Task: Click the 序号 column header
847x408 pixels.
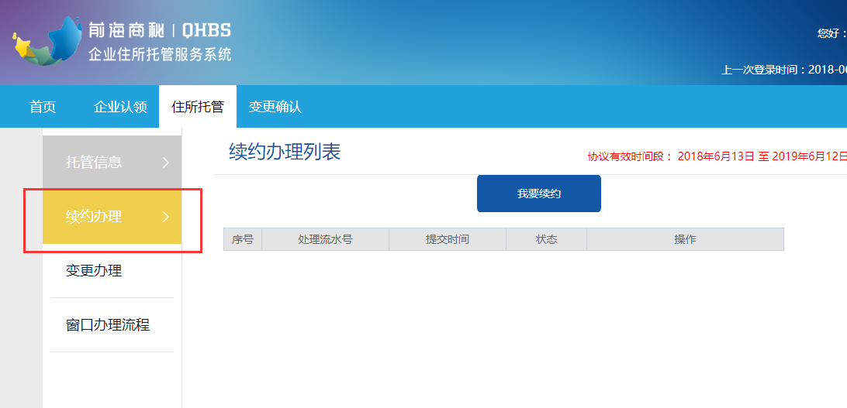Action: click(243, 240)
